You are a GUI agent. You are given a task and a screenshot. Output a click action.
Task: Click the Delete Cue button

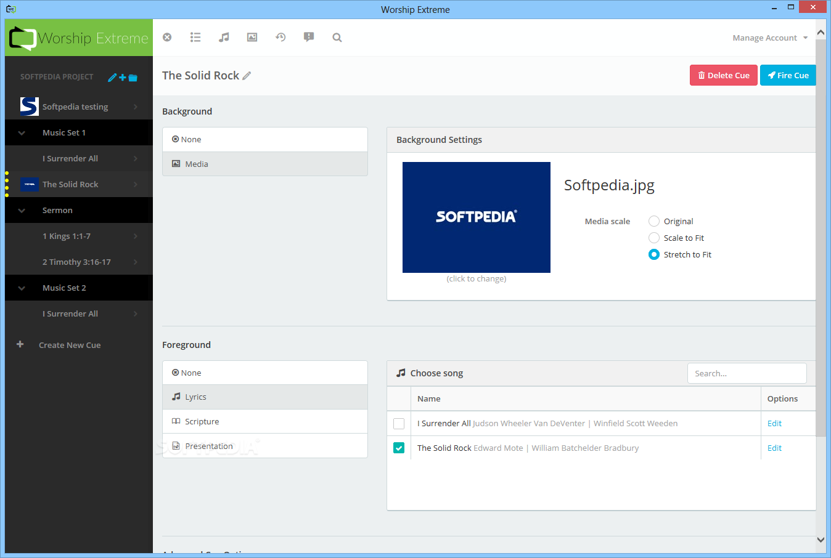[x=724, y=75]
